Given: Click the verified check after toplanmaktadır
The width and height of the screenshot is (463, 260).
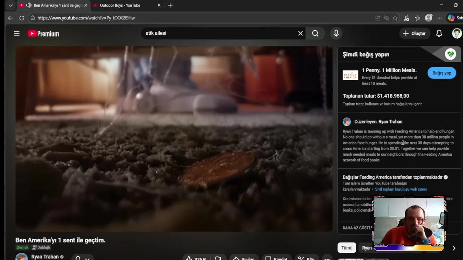Looking at the screenshot, I should click(x=446, y=177).
